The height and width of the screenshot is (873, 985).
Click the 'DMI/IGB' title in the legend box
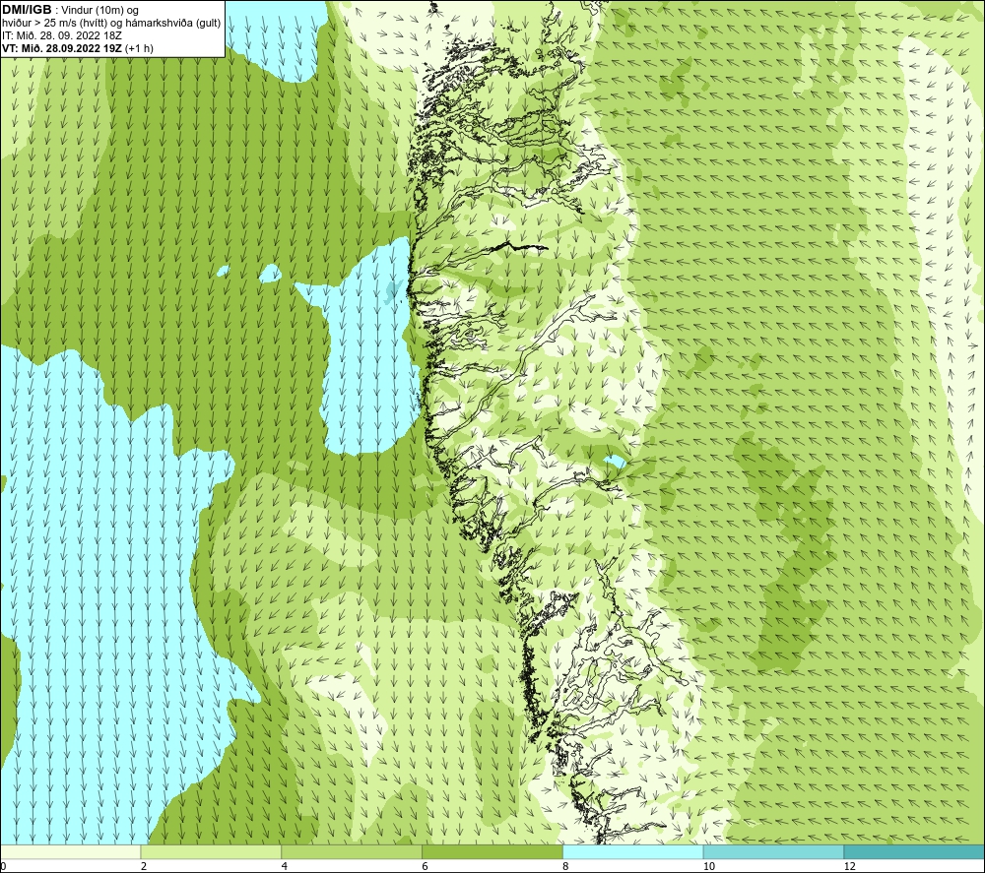27,10
